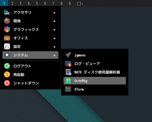This screenshot has width=152, height=122.
Task: Expand the 設定 submenu arrow
Action: [x=55, y=47]
